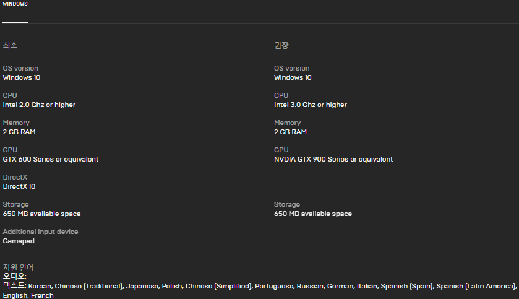Click 'NVDIA GTX 900 Series or equivalent' text
Screen dimensions: 519x299
coord(333,159)
